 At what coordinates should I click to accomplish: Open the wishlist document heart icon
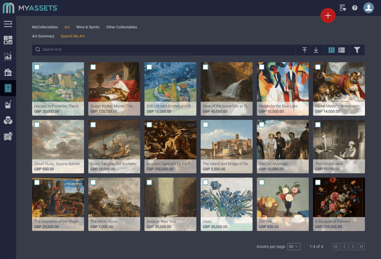pyautogui.click(x=343, y=8)
